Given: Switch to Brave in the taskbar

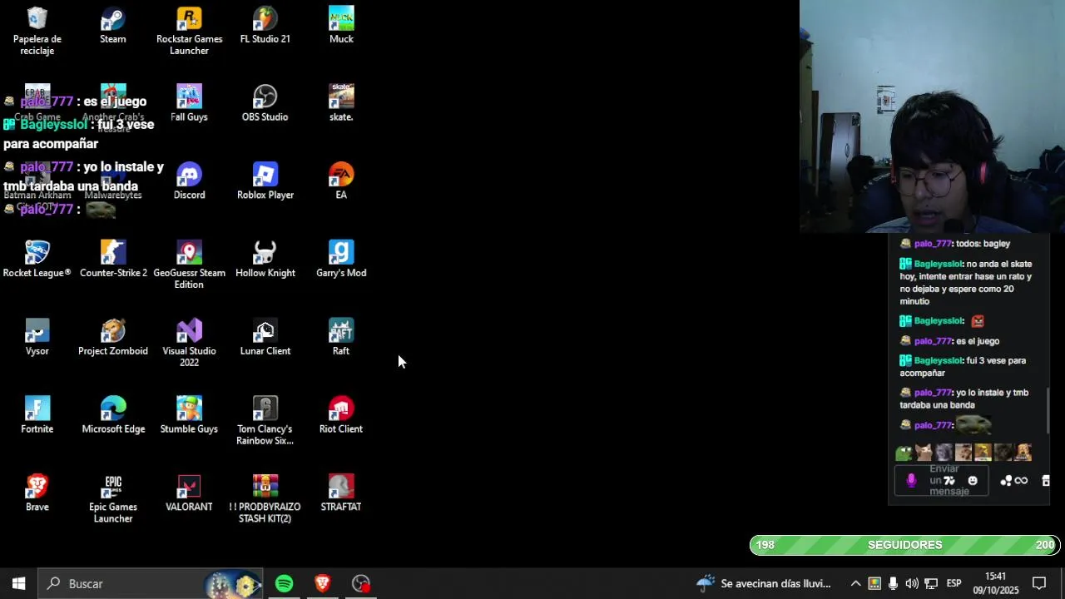Looking at the screenshot, I should pyautogui.click(x=323, y=584).
